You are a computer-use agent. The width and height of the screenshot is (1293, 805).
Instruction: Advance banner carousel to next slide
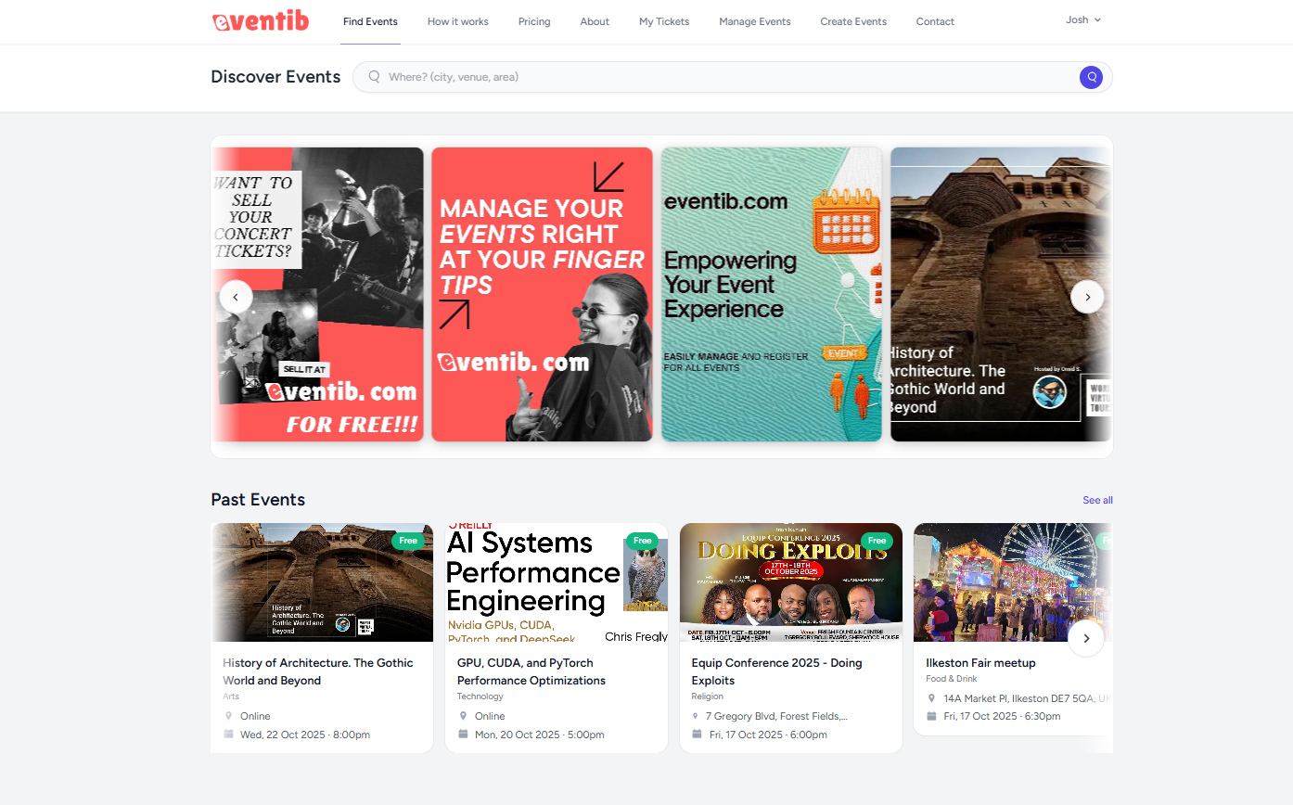pos(1087,297)
